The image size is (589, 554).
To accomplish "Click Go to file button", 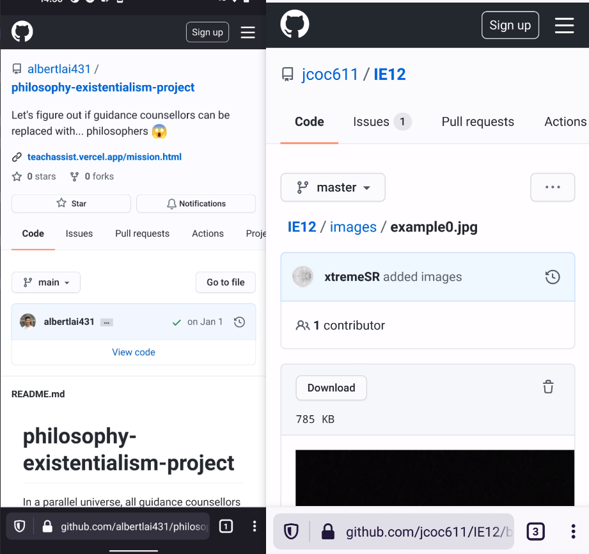I will coord(226,282).
